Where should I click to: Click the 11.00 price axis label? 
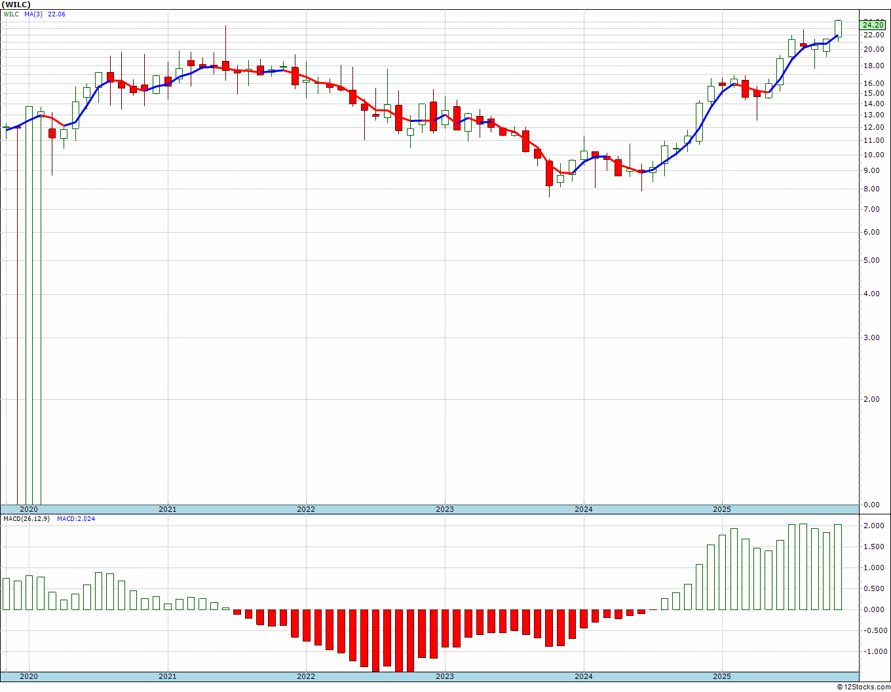click(874, 140)
